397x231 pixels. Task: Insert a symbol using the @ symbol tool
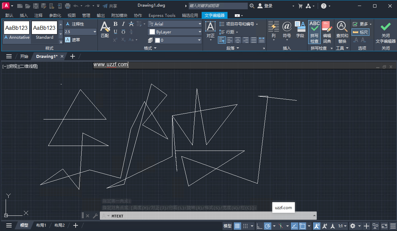287,29
